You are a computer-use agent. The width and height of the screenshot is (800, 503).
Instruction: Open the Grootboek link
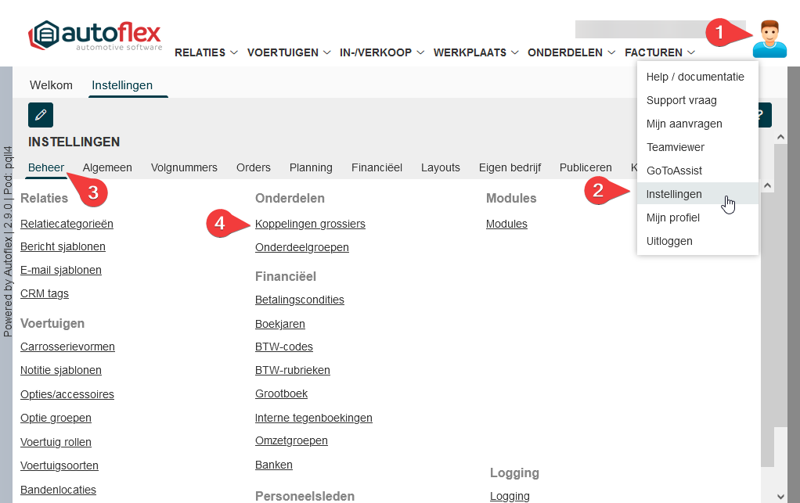click(281, 393)
